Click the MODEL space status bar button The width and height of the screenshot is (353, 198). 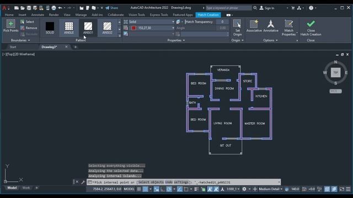coord(129,189)
